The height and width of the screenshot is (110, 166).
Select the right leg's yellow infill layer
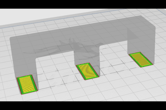tap(141, 59)
